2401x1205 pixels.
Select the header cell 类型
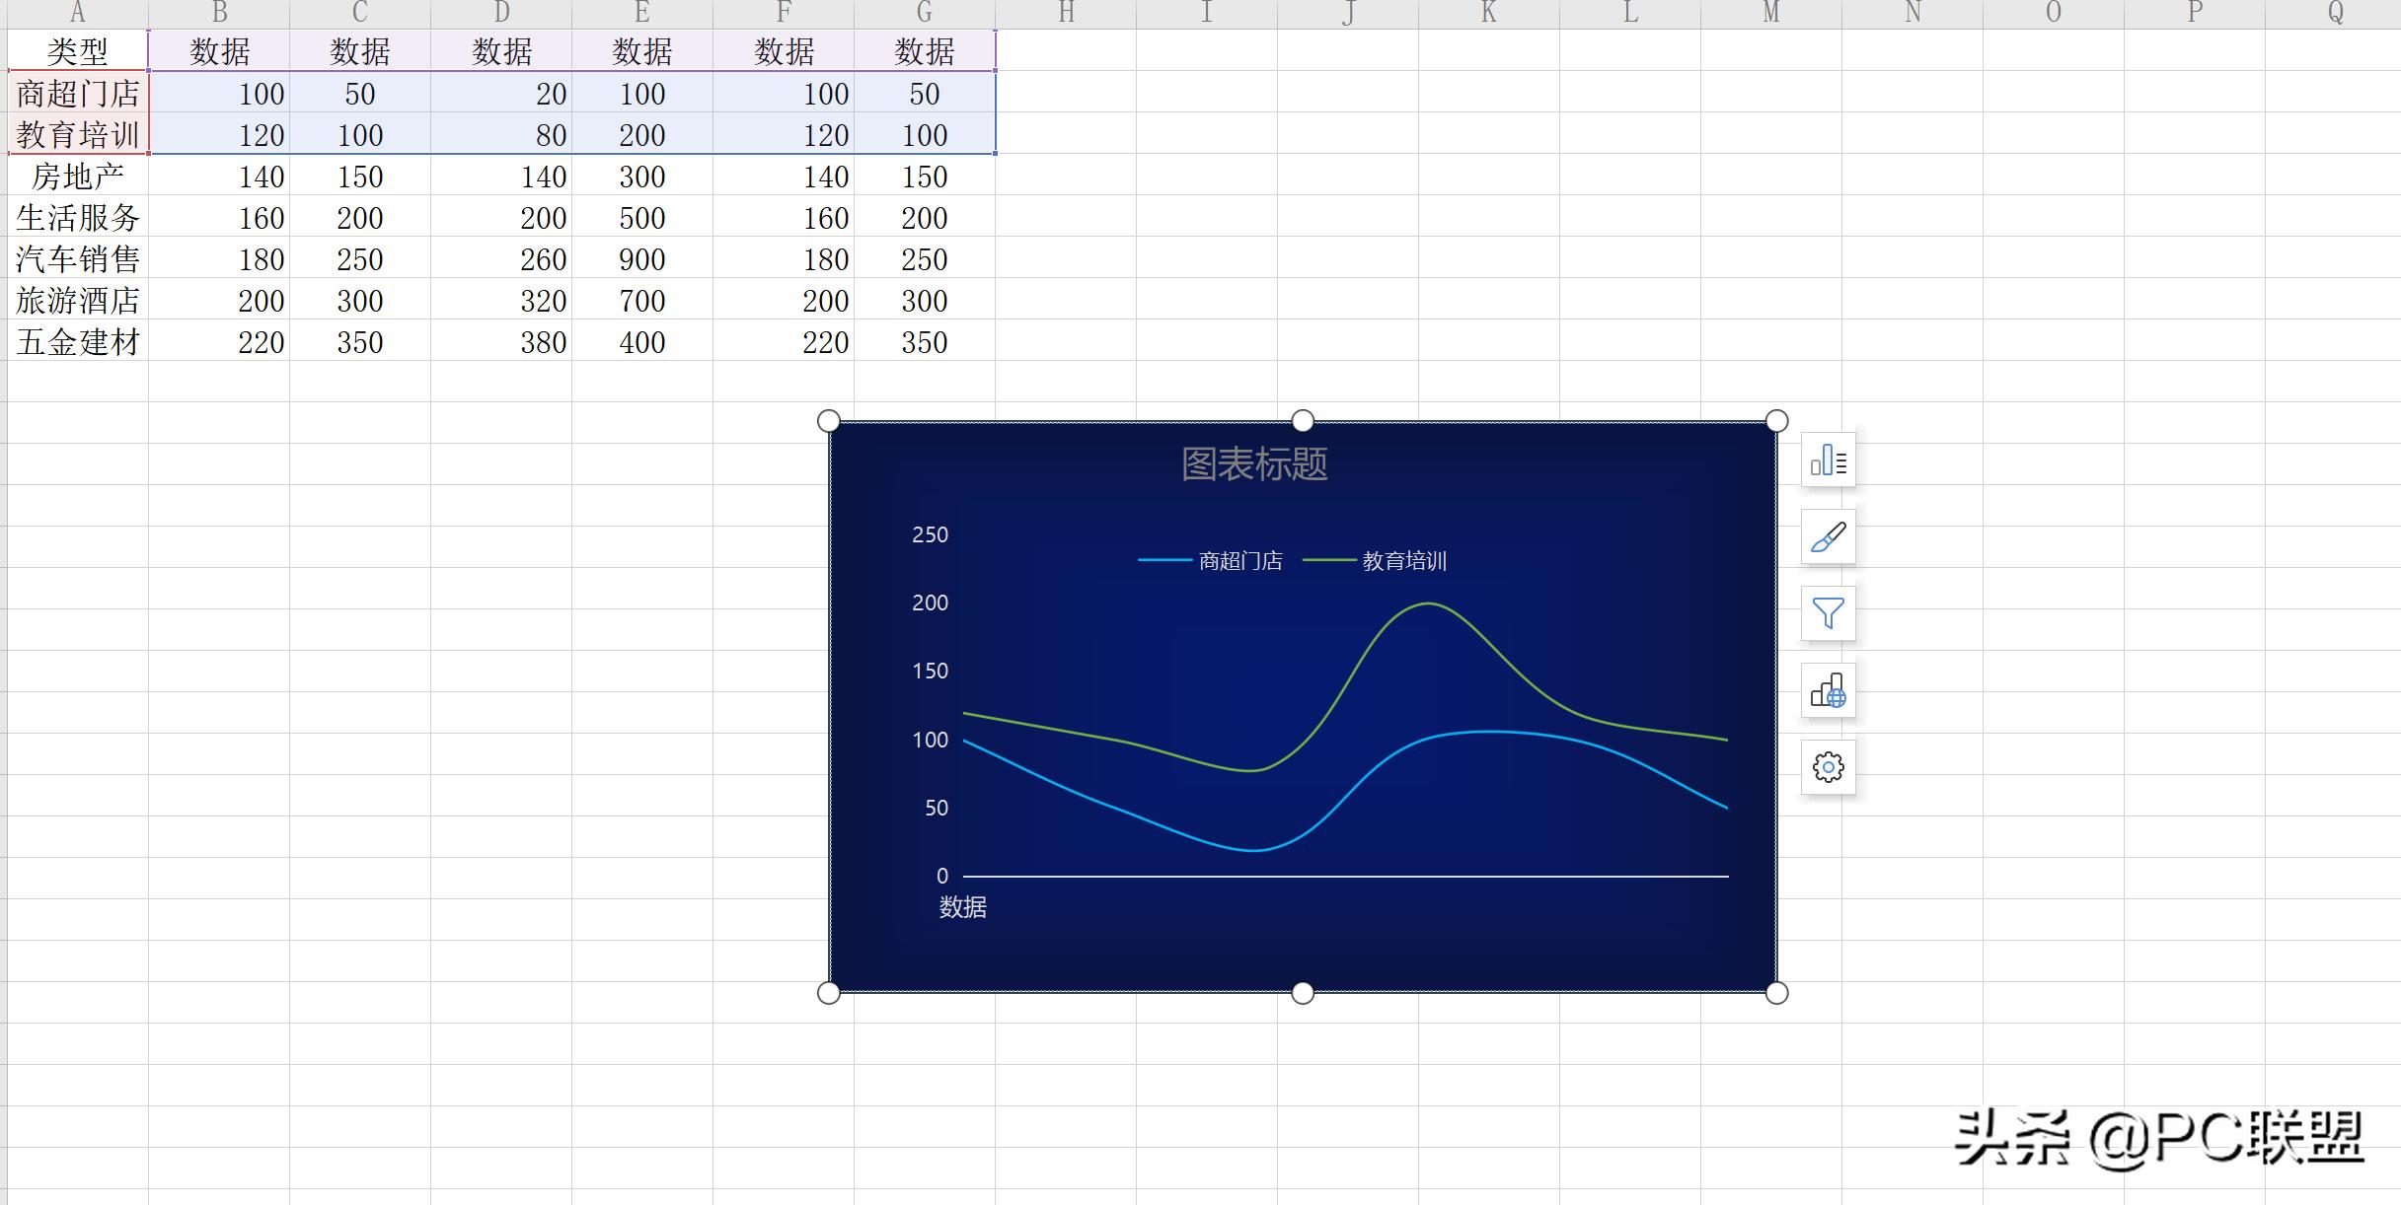[77, 51]
